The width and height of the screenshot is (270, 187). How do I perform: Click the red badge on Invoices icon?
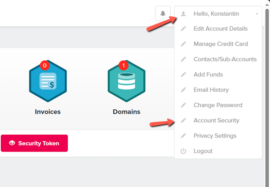coord(44,65)
